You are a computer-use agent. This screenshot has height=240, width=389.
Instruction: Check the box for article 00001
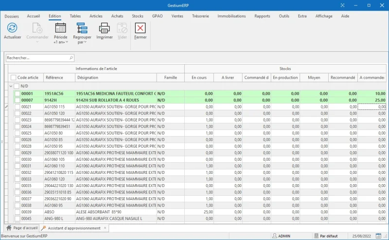pyautogui.click(x=17, y=94)
